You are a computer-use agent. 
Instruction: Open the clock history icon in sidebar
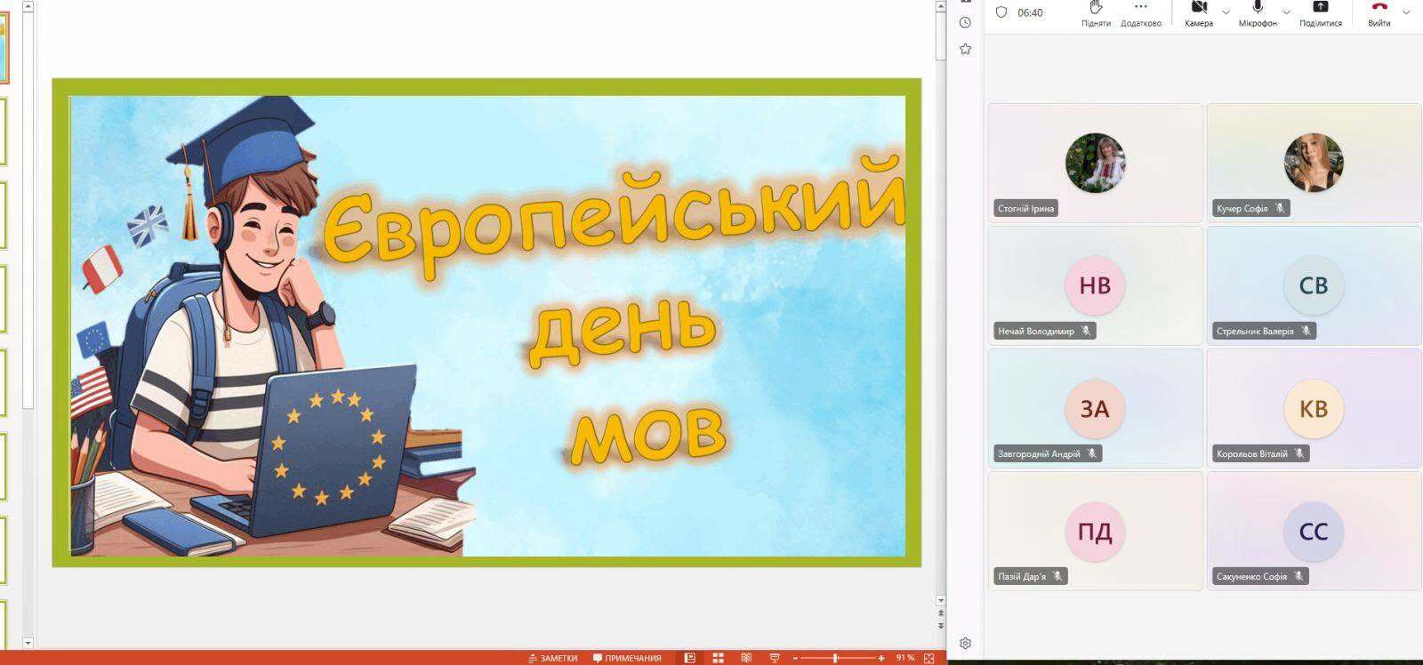[x=965, y=22]
